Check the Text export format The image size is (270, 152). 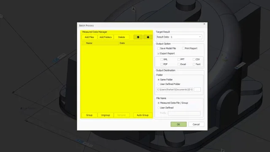pyautogui.click(x=194, y=64)
